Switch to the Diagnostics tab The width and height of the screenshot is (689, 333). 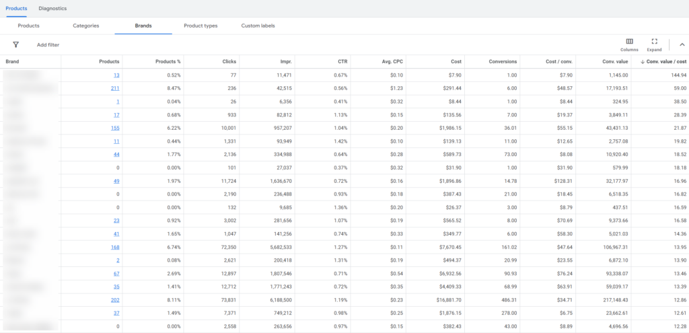(x=52, y=8)
